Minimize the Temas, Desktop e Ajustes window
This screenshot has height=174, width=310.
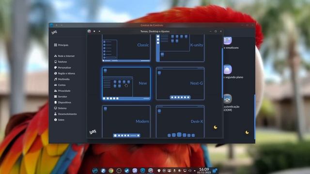(211, 31)
